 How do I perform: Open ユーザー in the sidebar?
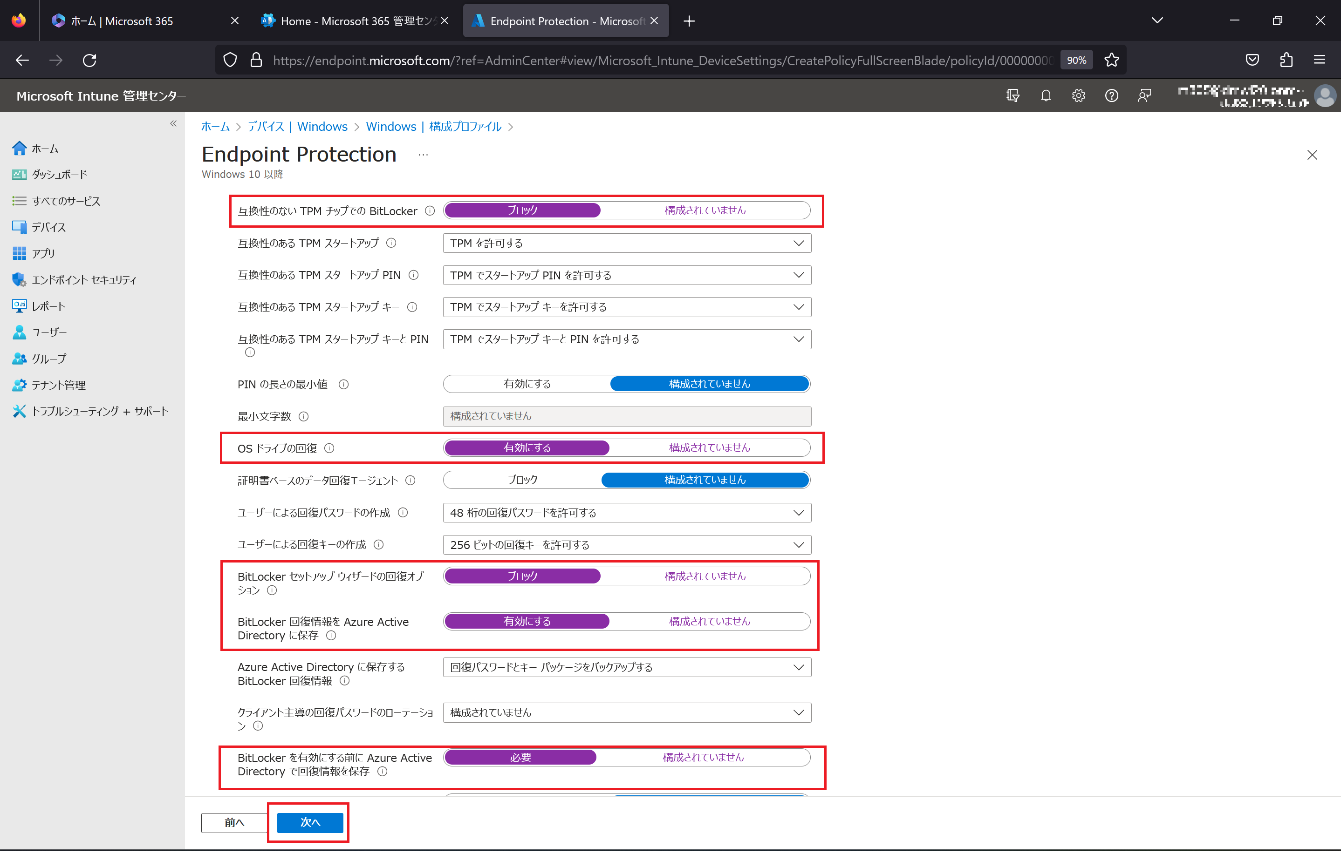click(39, 333)
